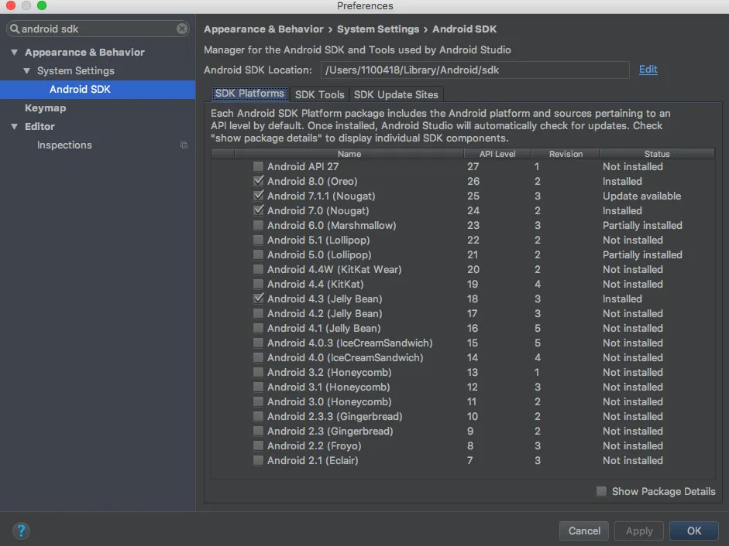Image resolution: width=729 pixels, height=546 pixels.
Task: Check Android 4.2 (Jelly Bean)
Action: [x=258, y=313]
